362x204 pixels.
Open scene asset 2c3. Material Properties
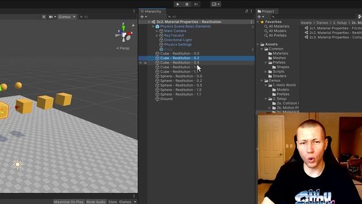[x=333, y=37]
